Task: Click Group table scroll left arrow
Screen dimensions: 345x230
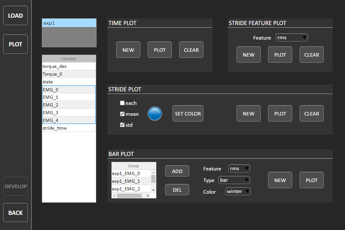Action: click(114, 196)
